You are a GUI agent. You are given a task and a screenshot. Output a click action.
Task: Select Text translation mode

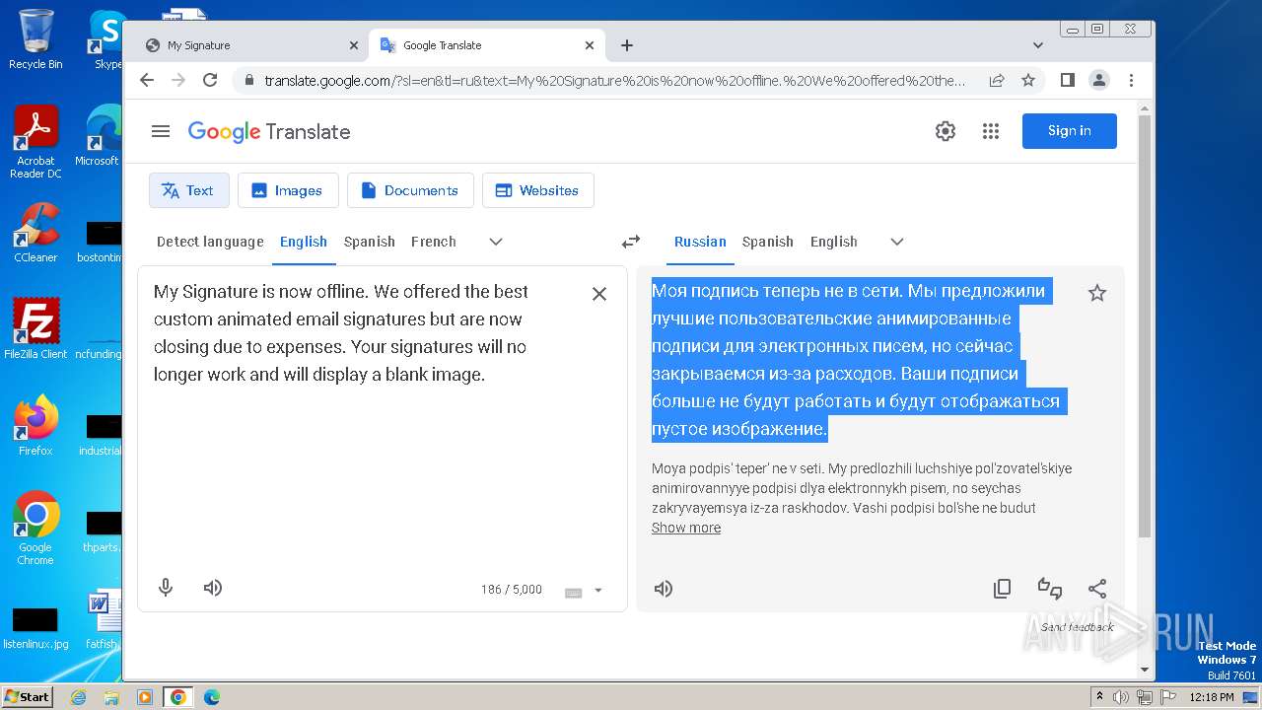point(189,190)
